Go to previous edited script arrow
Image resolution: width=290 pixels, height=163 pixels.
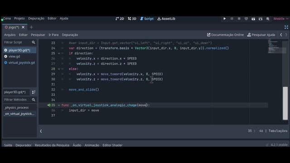click(x=281, y=35)
